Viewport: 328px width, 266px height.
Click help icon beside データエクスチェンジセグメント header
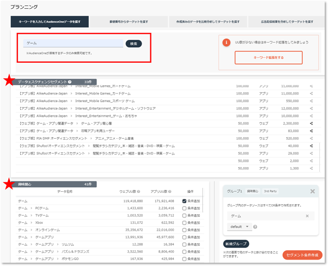click(70, 81)
